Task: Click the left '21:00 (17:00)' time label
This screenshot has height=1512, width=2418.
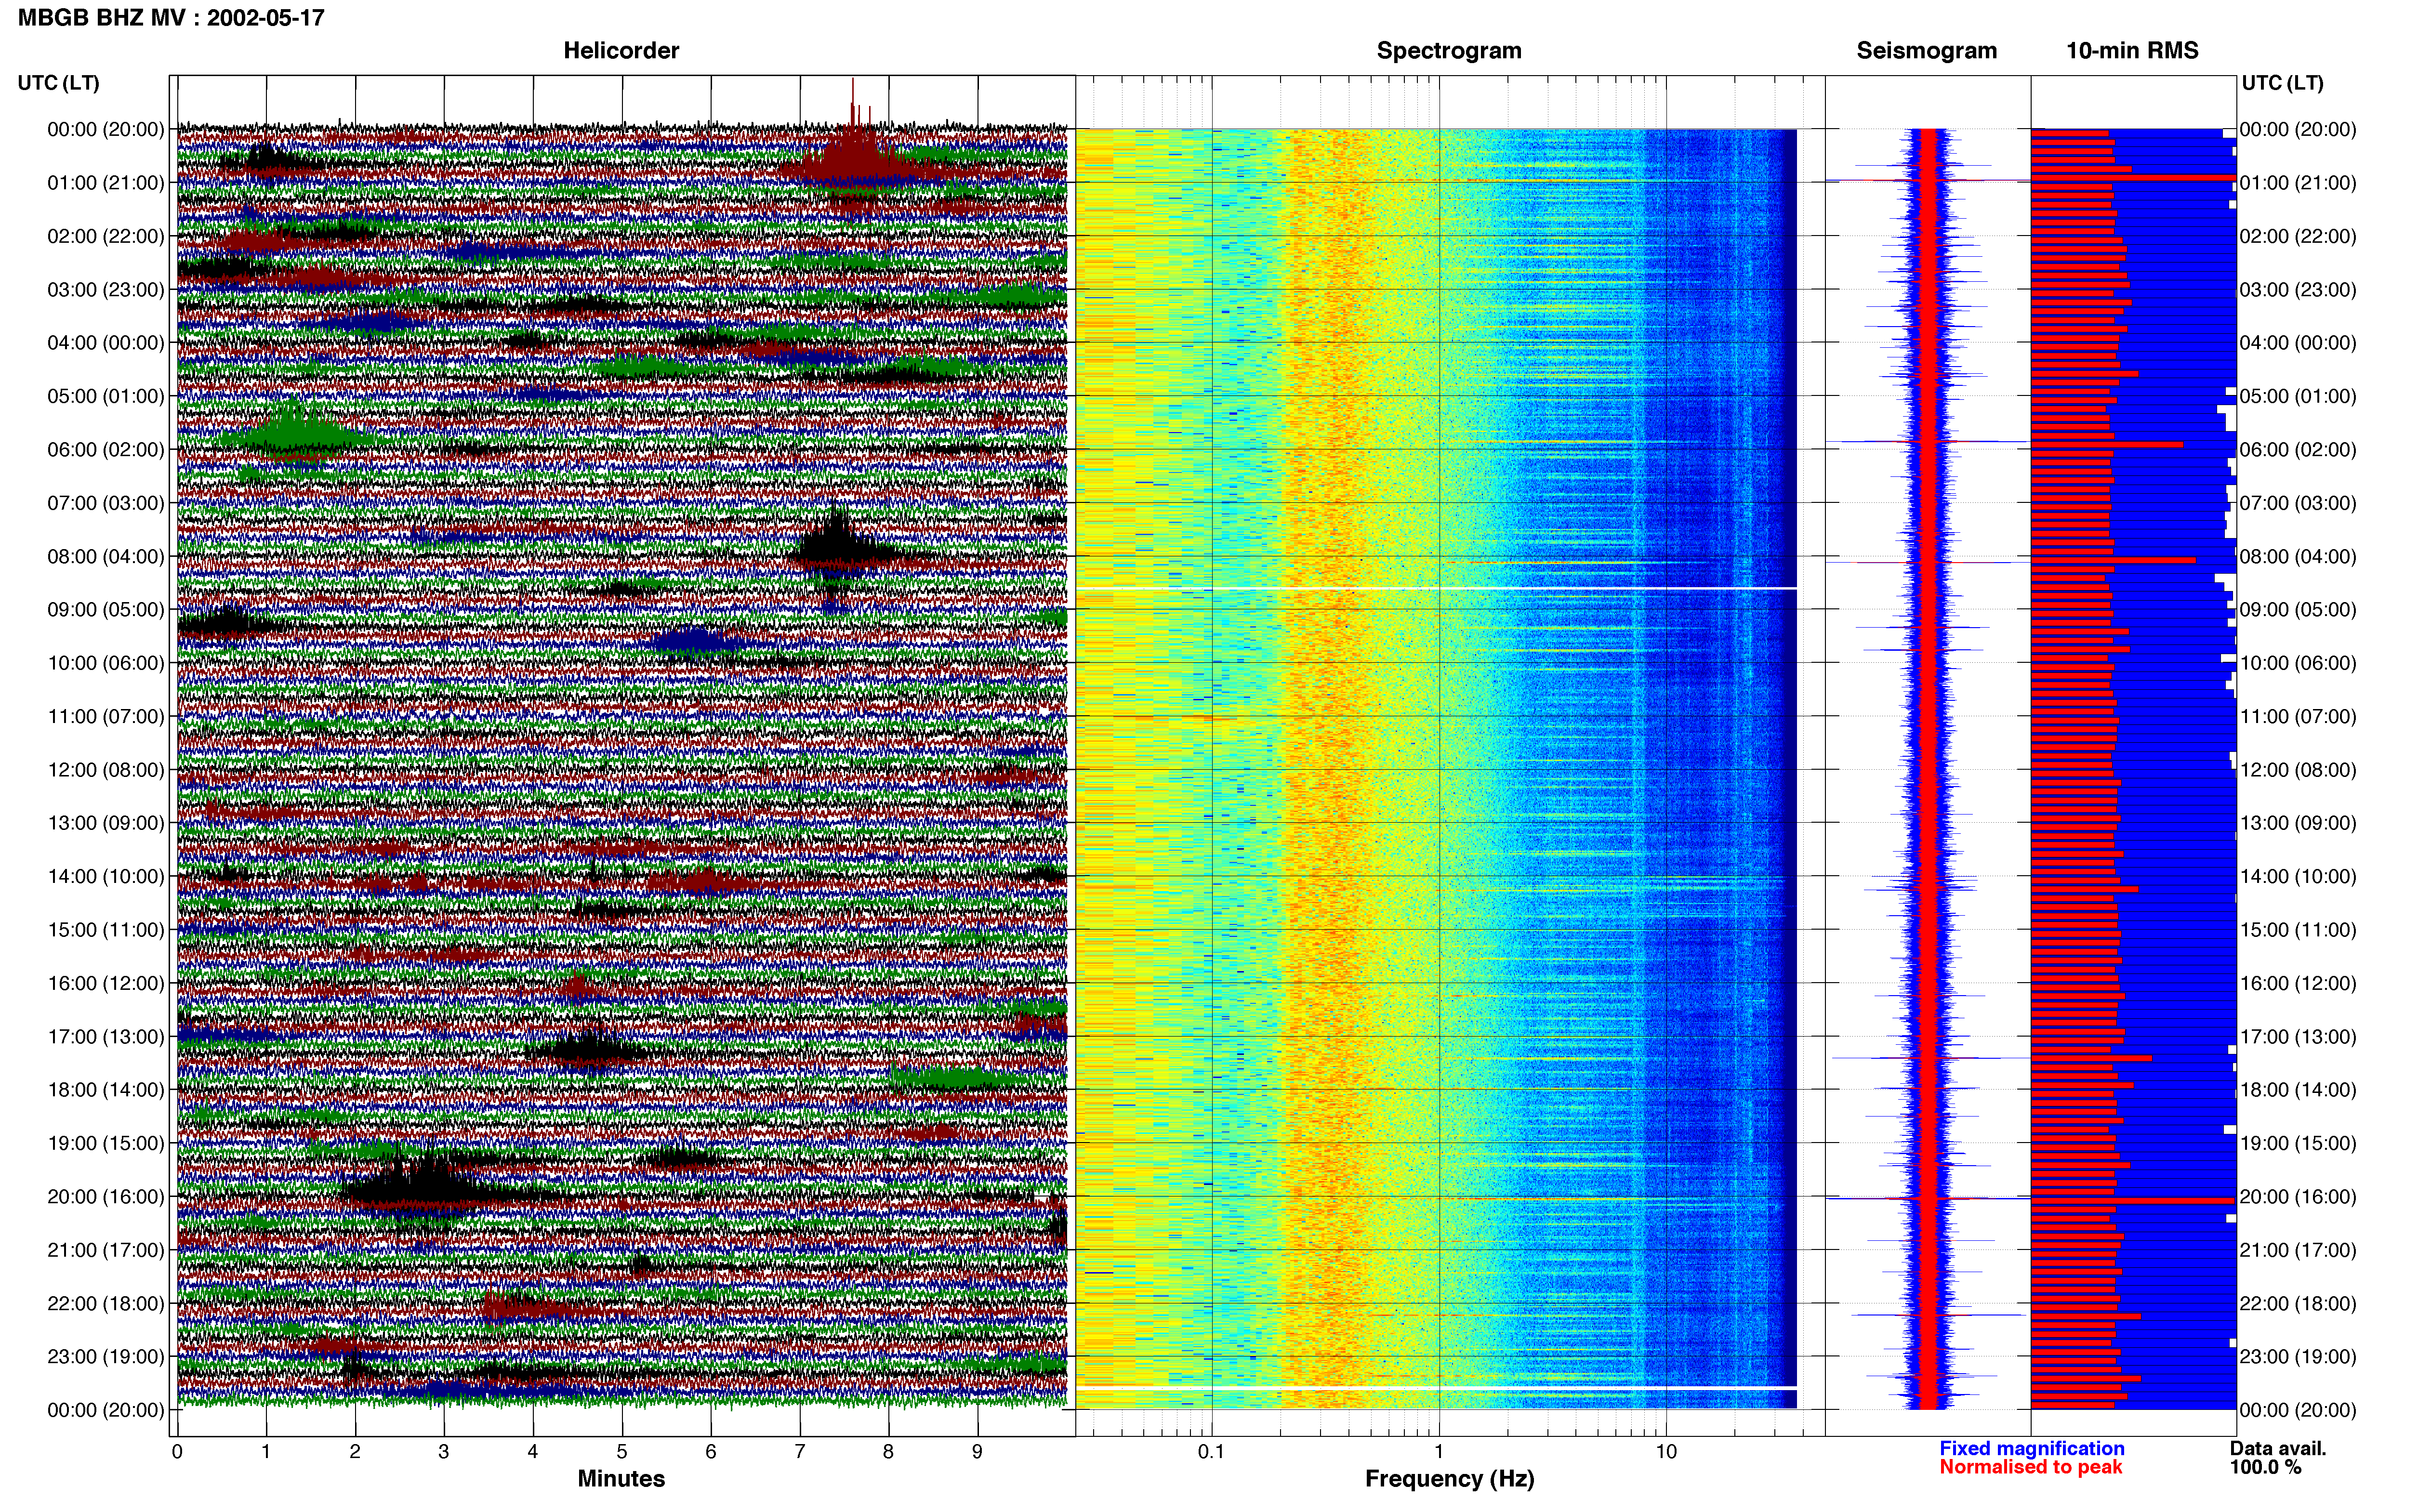Action: [105, 1249]
